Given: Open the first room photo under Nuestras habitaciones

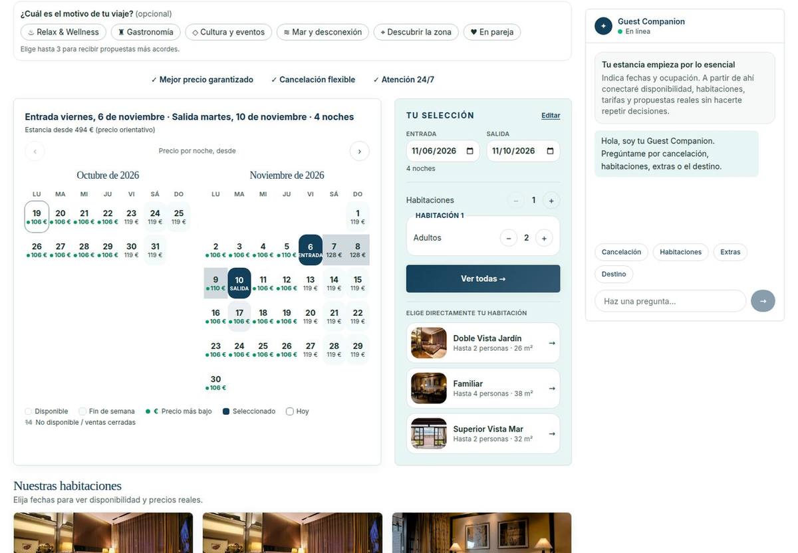Looking at the screenshot, I should click(x=103, y=532).
